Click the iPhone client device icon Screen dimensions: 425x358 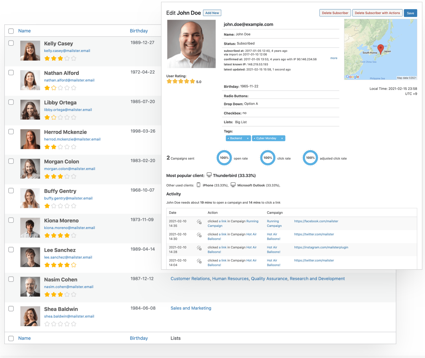tap(198, 185)
